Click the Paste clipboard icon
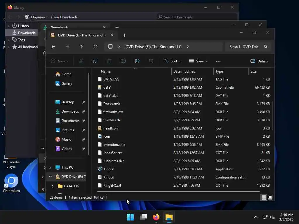Image resolution: width=299 pixels, height=224 pixels. pyautogui.click(x=109, y=61)
